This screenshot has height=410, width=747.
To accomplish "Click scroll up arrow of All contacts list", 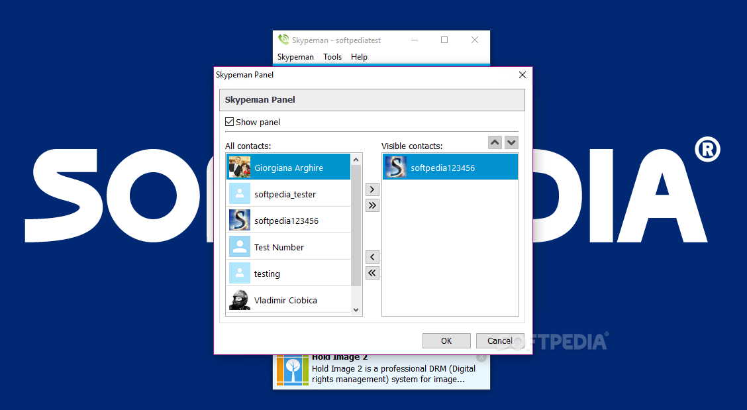I will click(356, 159).
